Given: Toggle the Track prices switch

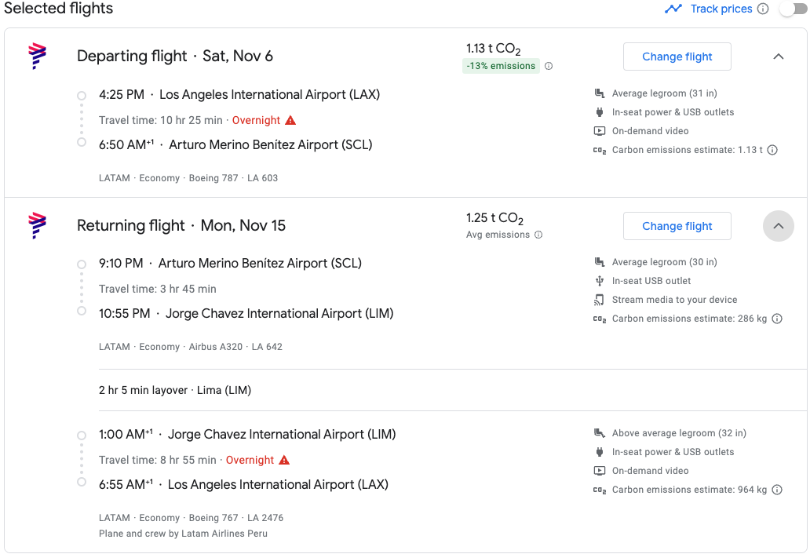Looking at the screenshot, I should click(x=793, y=9).
